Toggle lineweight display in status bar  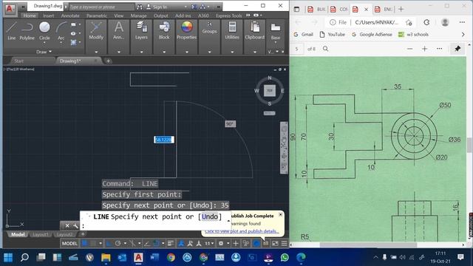coord(171,243)
